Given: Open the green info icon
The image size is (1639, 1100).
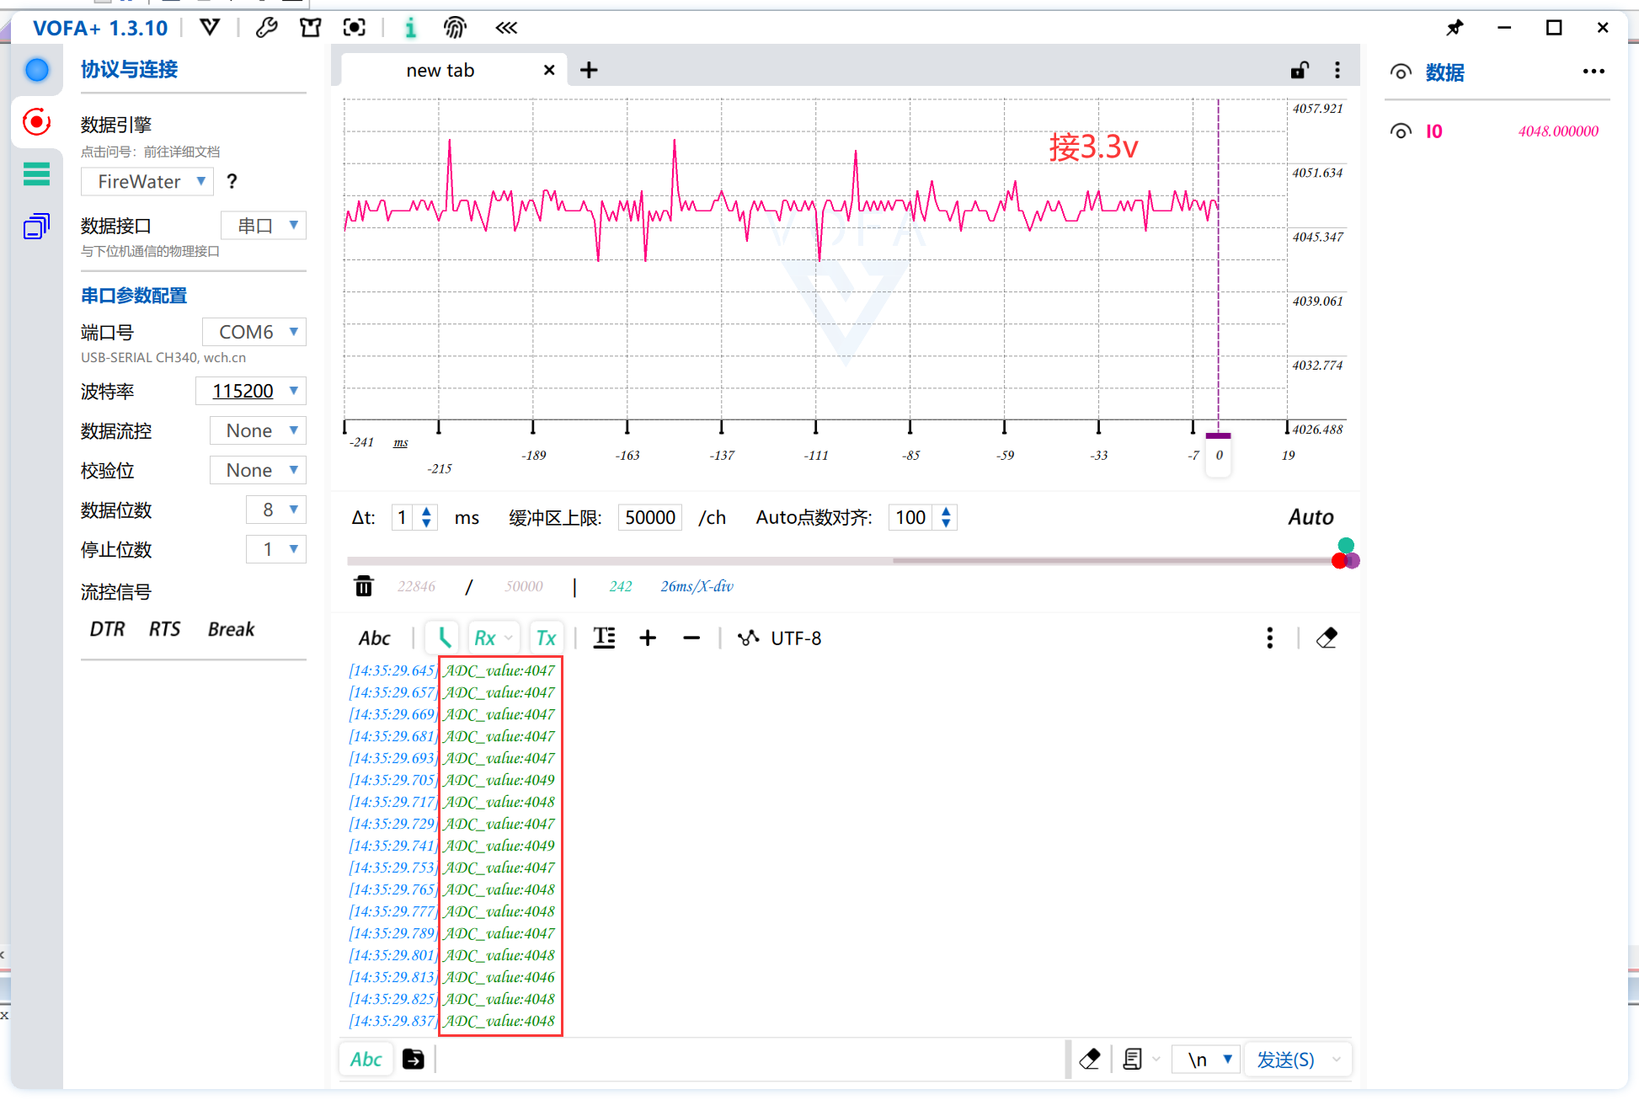Looking at the screenshot, I should coord(410,28).
